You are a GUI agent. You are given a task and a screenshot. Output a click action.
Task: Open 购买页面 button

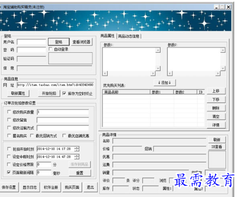(72, 187)
